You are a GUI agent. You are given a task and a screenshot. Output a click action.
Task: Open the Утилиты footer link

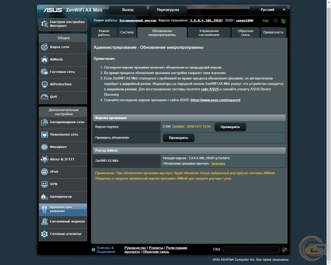pyautogui.click(x=156, y=248)
